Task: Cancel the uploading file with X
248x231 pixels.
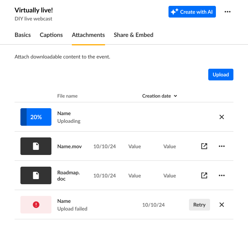Action: (221, 117)
